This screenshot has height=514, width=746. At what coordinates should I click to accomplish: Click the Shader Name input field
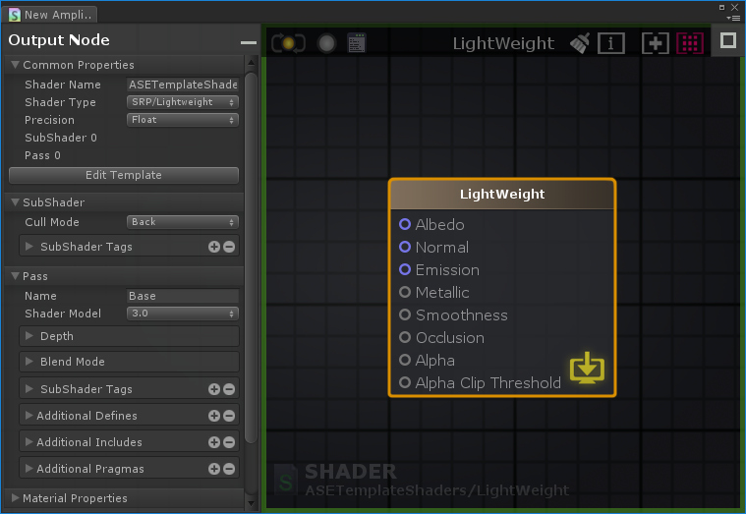pyautogui.click(x=183, y=85)
